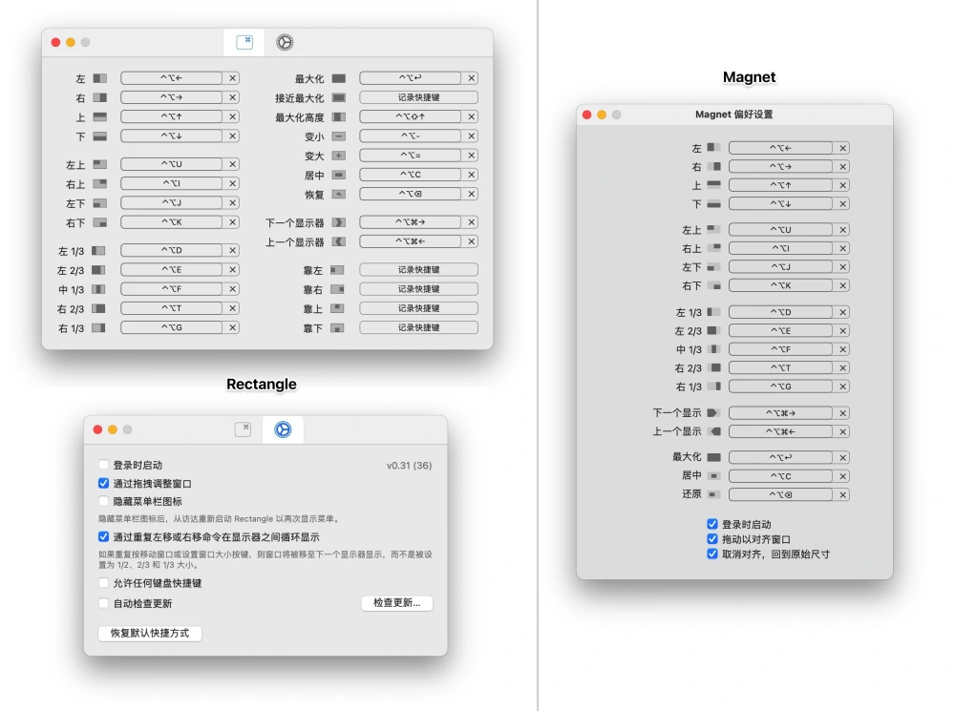This screenshot has width=955, height=711.
Task: Toggle 取消对齐，回到原始尺寸 in Magnet
Action: coord(712,554)
